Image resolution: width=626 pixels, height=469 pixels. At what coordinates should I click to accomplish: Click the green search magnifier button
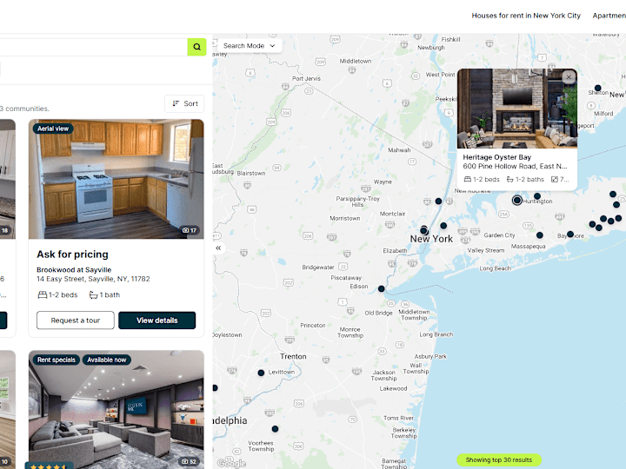pos(196,47)
